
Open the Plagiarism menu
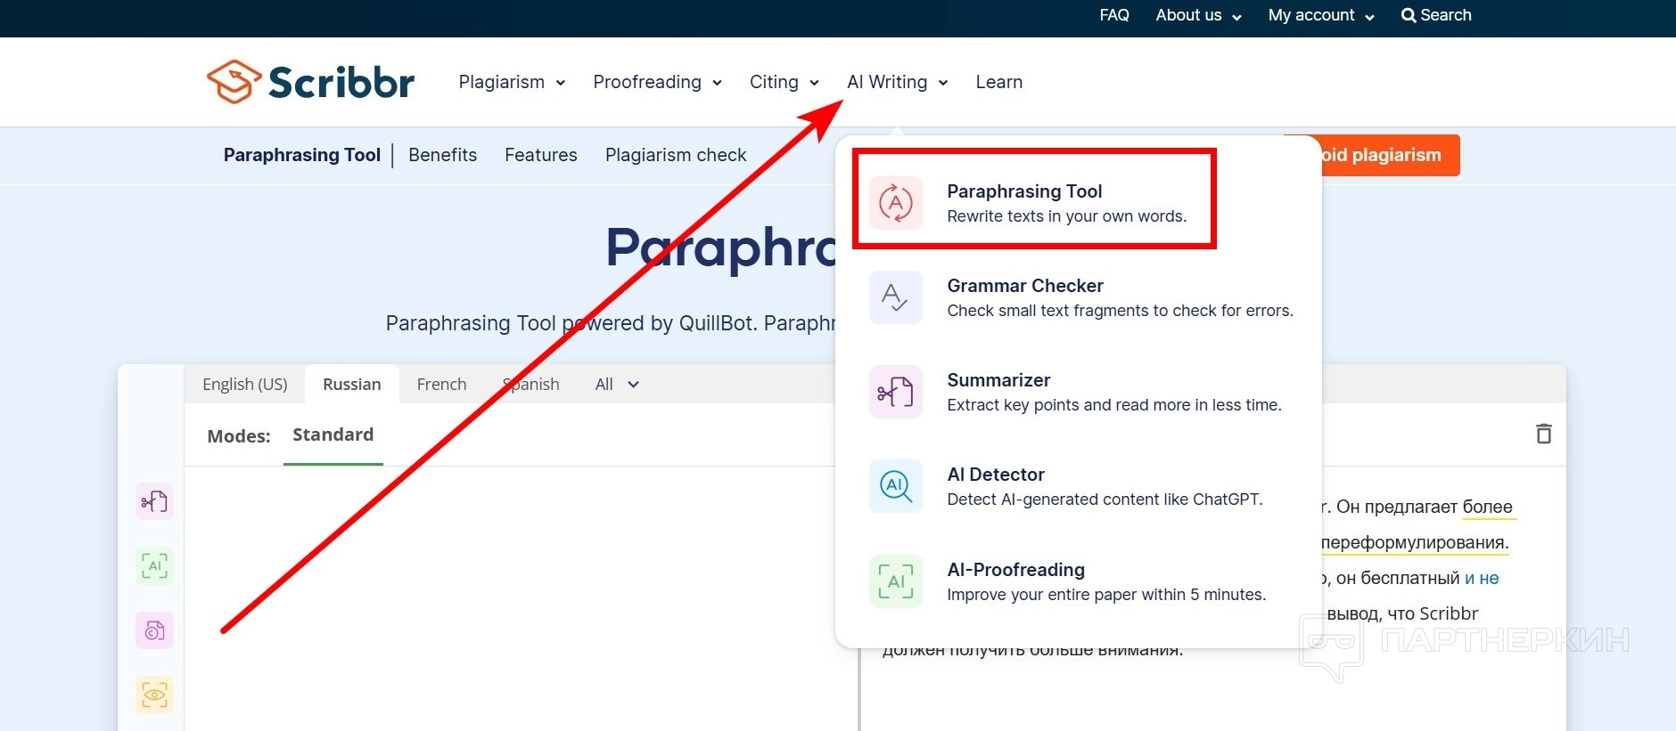click(512, 82)
